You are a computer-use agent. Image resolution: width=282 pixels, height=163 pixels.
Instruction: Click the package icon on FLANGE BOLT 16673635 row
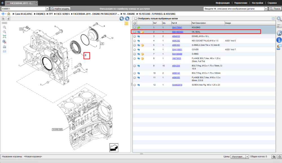click(142, 58)
